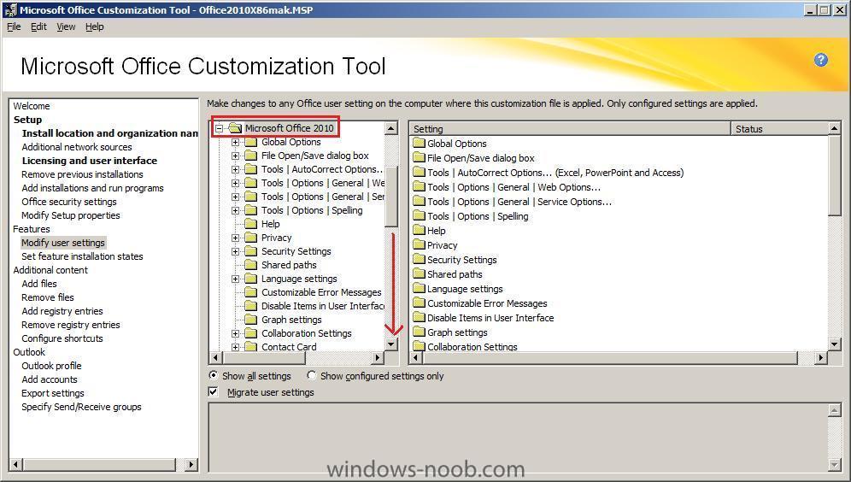Sort by Setting column header
Screen dimensions: 851x482
(x=569, y=129)
